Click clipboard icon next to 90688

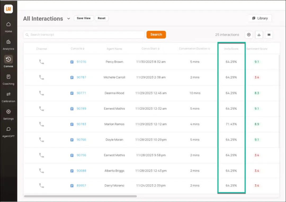click(x=72, y=171)
